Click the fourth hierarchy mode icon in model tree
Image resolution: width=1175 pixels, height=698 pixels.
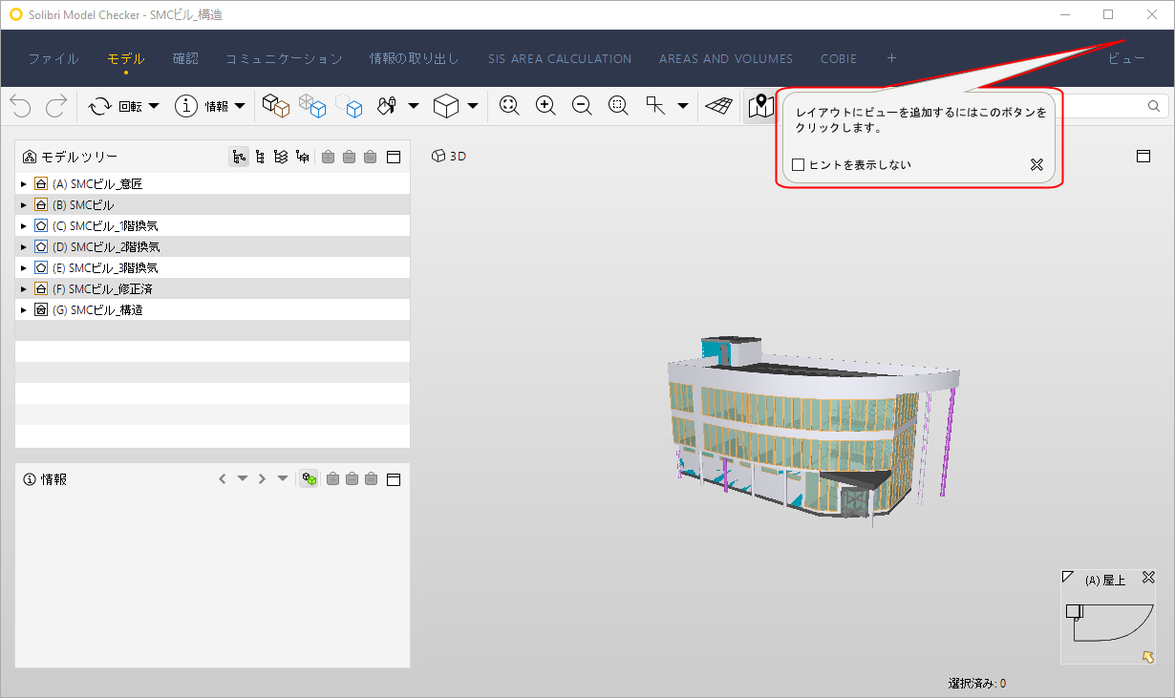coord(302,157)
